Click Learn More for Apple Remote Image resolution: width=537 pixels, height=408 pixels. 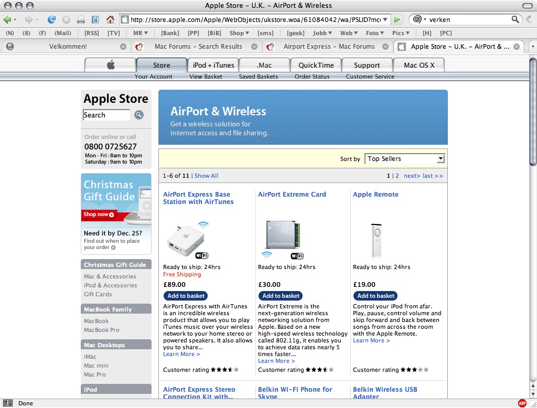(x=371, y=340)
